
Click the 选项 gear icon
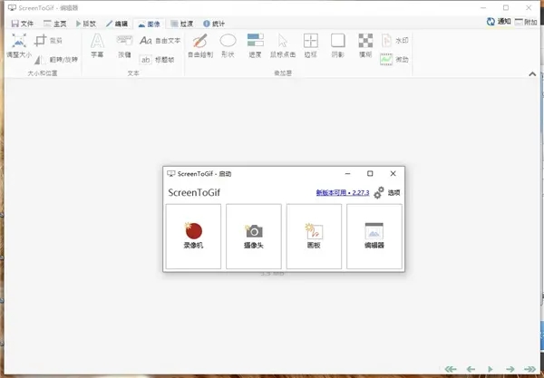(x=379, y=192)
